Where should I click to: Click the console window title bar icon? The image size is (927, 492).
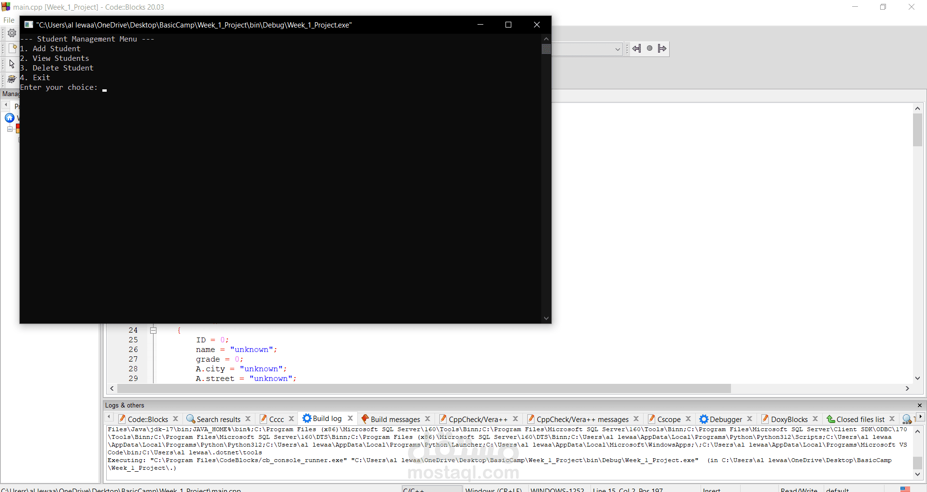28,25
